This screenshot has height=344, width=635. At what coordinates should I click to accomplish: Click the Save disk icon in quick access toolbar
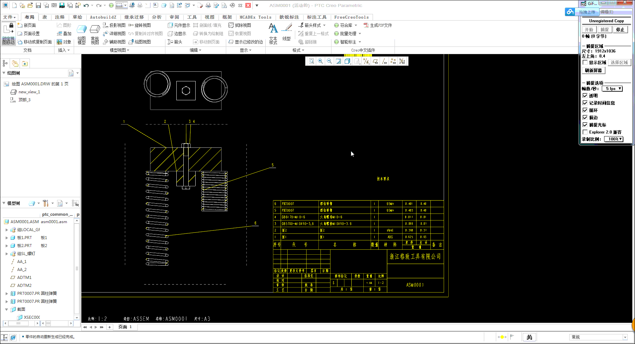click(38, 5)
